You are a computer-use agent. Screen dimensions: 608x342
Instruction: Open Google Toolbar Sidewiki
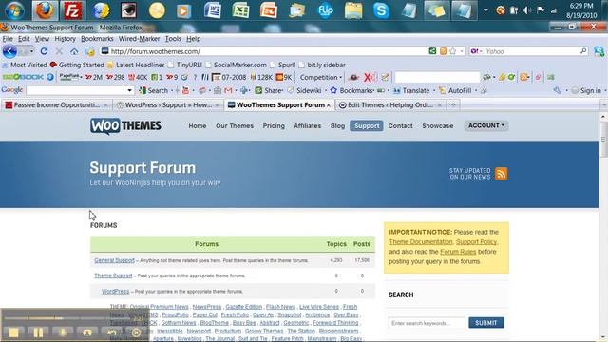pos(304,90)
